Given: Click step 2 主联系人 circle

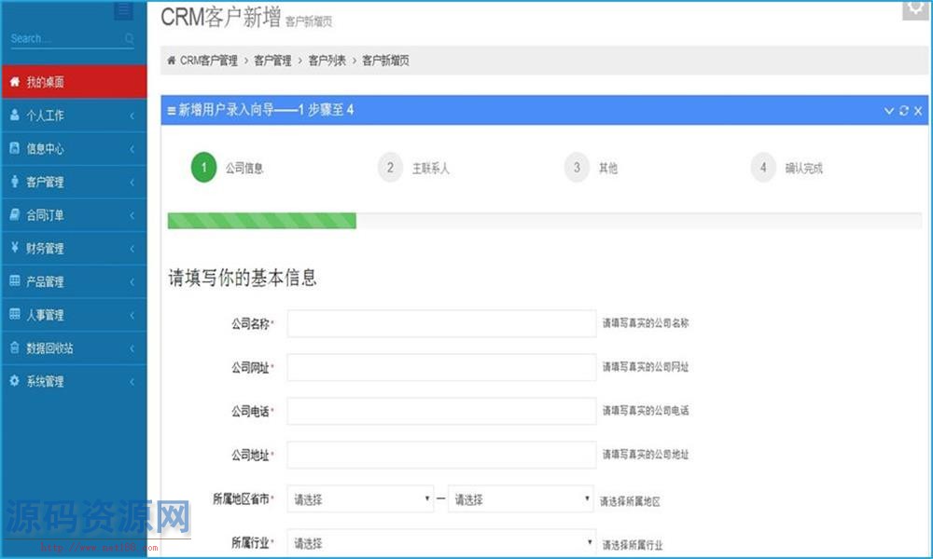Looking at the screenshot, I should pyautogui.click(x=390, y=168).
